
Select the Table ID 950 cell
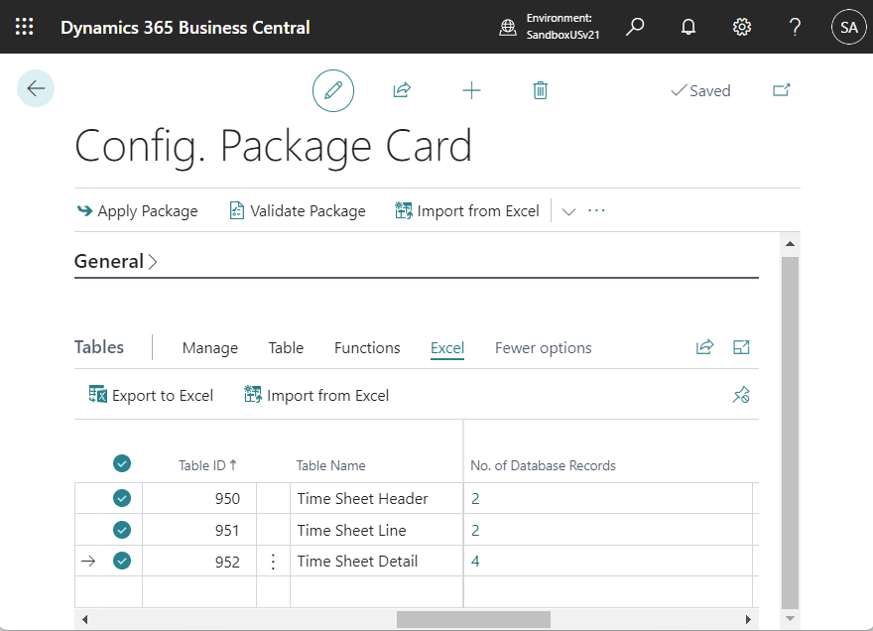coord(199,498)
